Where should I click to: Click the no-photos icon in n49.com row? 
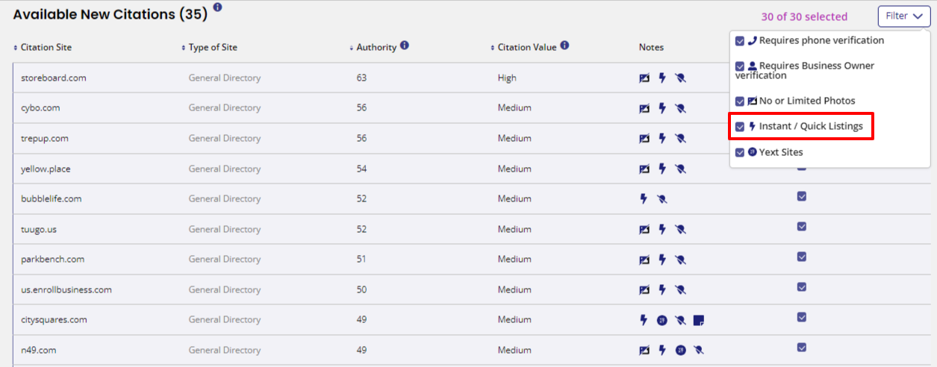point(644,350)
